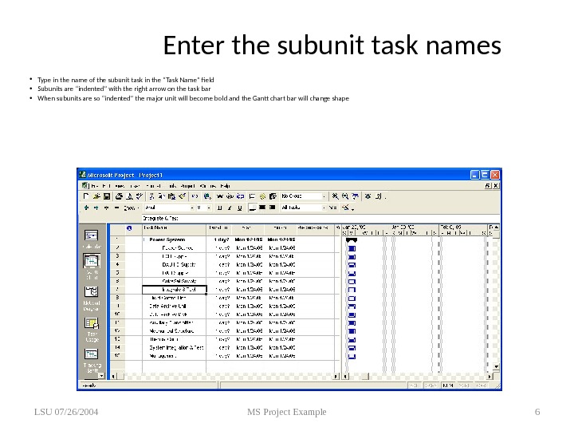Click the entry bar showing Integrate & Test
Screen dimensions: 574x431
[320, 219]
